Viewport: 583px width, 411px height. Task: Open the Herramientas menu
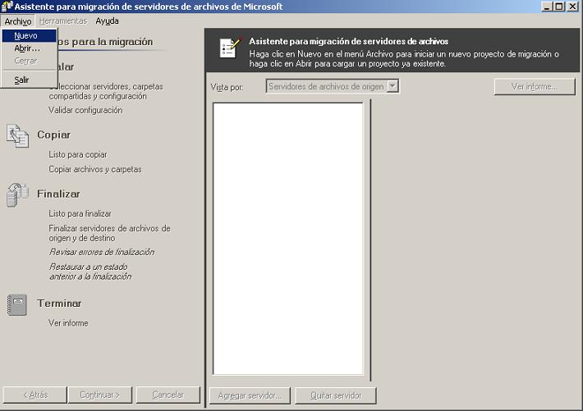tap(63, 21)
